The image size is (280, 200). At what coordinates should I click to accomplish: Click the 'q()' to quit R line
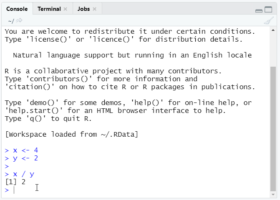[48, 119]
